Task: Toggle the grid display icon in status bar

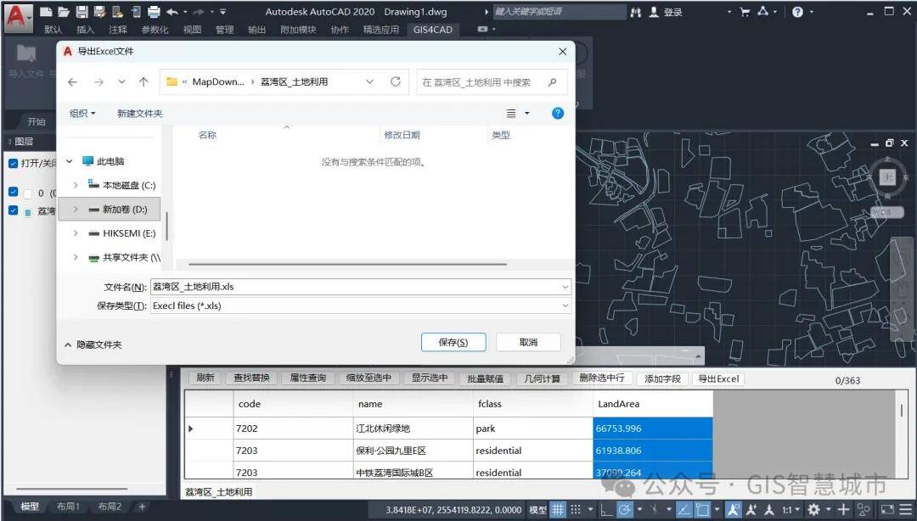Action: pos(558,509)
